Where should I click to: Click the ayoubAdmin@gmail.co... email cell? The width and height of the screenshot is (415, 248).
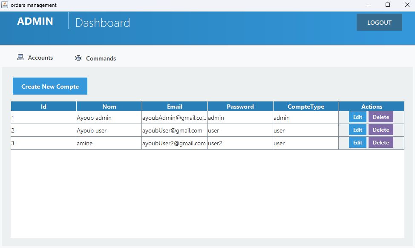click(174, 118)
